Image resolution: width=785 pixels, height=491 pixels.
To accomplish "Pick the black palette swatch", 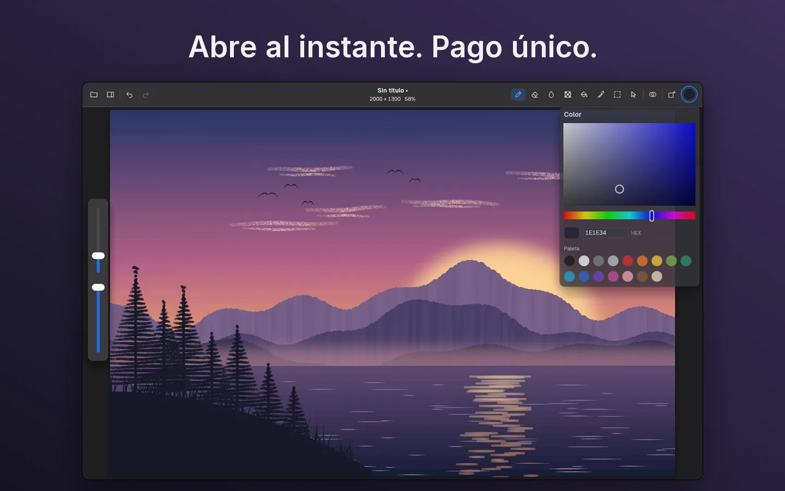I will click(570, 261).
